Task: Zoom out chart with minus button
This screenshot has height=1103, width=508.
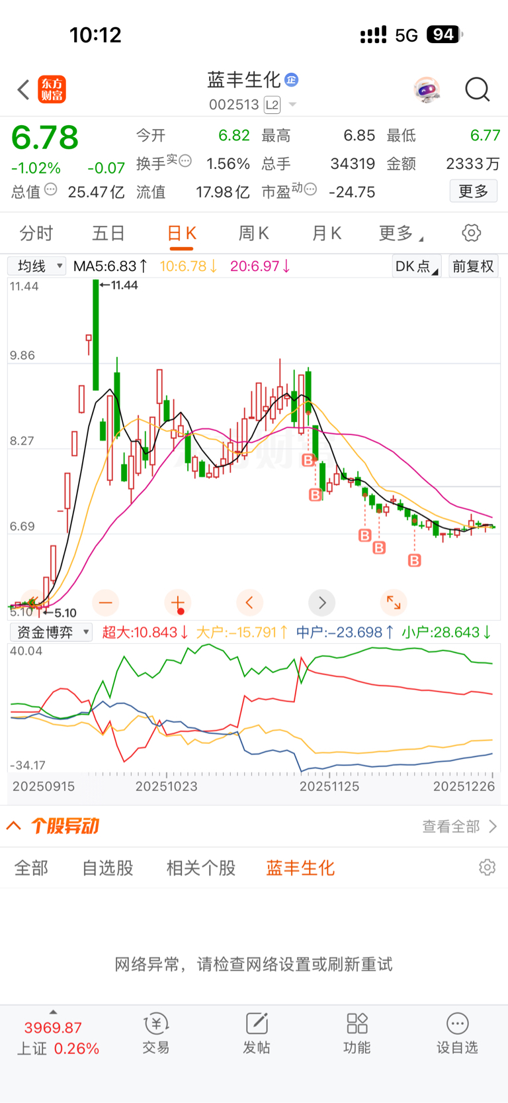Action: coord(106,603)
